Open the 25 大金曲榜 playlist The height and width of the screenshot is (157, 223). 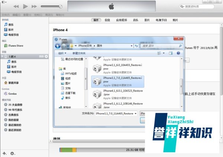point(13,105)
